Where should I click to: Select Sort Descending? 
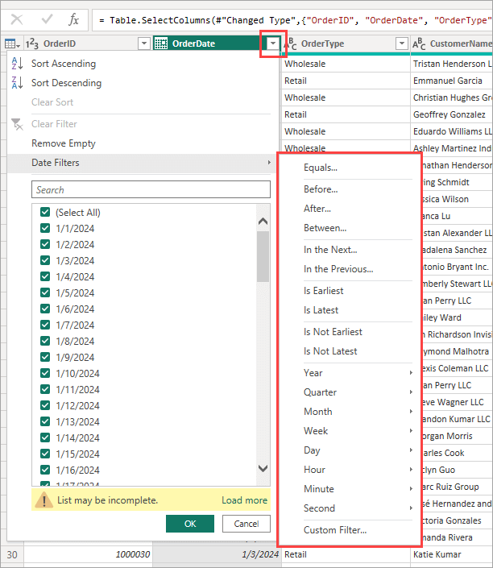(67, 83)
